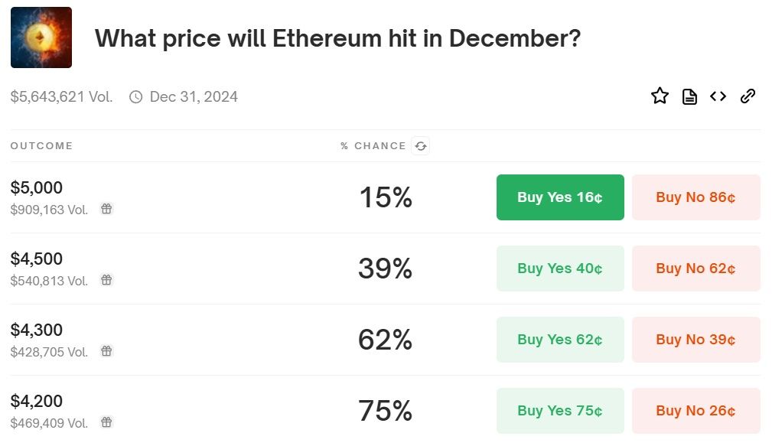Screen dimensions: 772x446
Task: Click the gift icon in $4,500 row
Action: coord(107,280)
